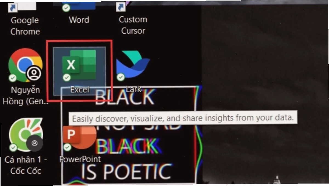This screenshot has height=186, width=329.
Task: Click the Excel description tooltip
Action: click(x=183, y=118)
